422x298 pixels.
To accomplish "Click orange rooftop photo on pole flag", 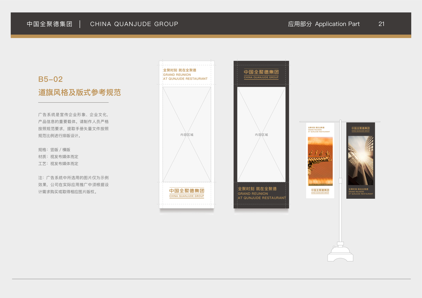I will [x=320, y=161].
